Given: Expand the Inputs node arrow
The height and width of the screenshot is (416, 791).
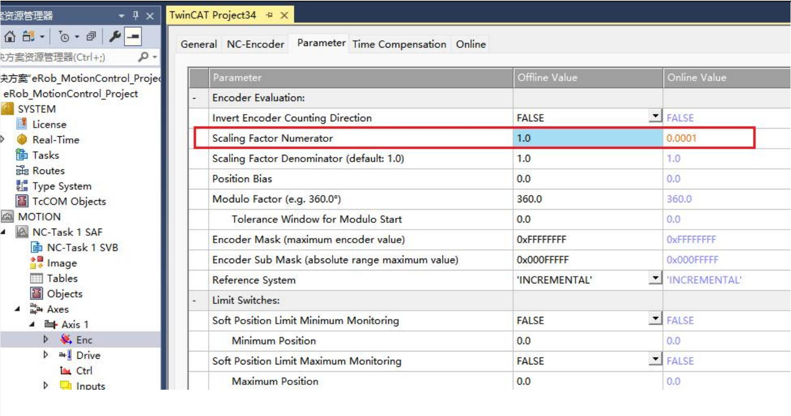Looking at the screenshot, I should click(x=46, y=385).
